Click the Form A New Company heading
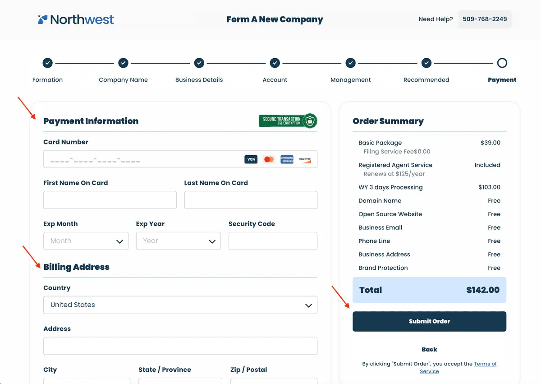The width and height of the screenshot is (541, 384). tap(275, 19)
